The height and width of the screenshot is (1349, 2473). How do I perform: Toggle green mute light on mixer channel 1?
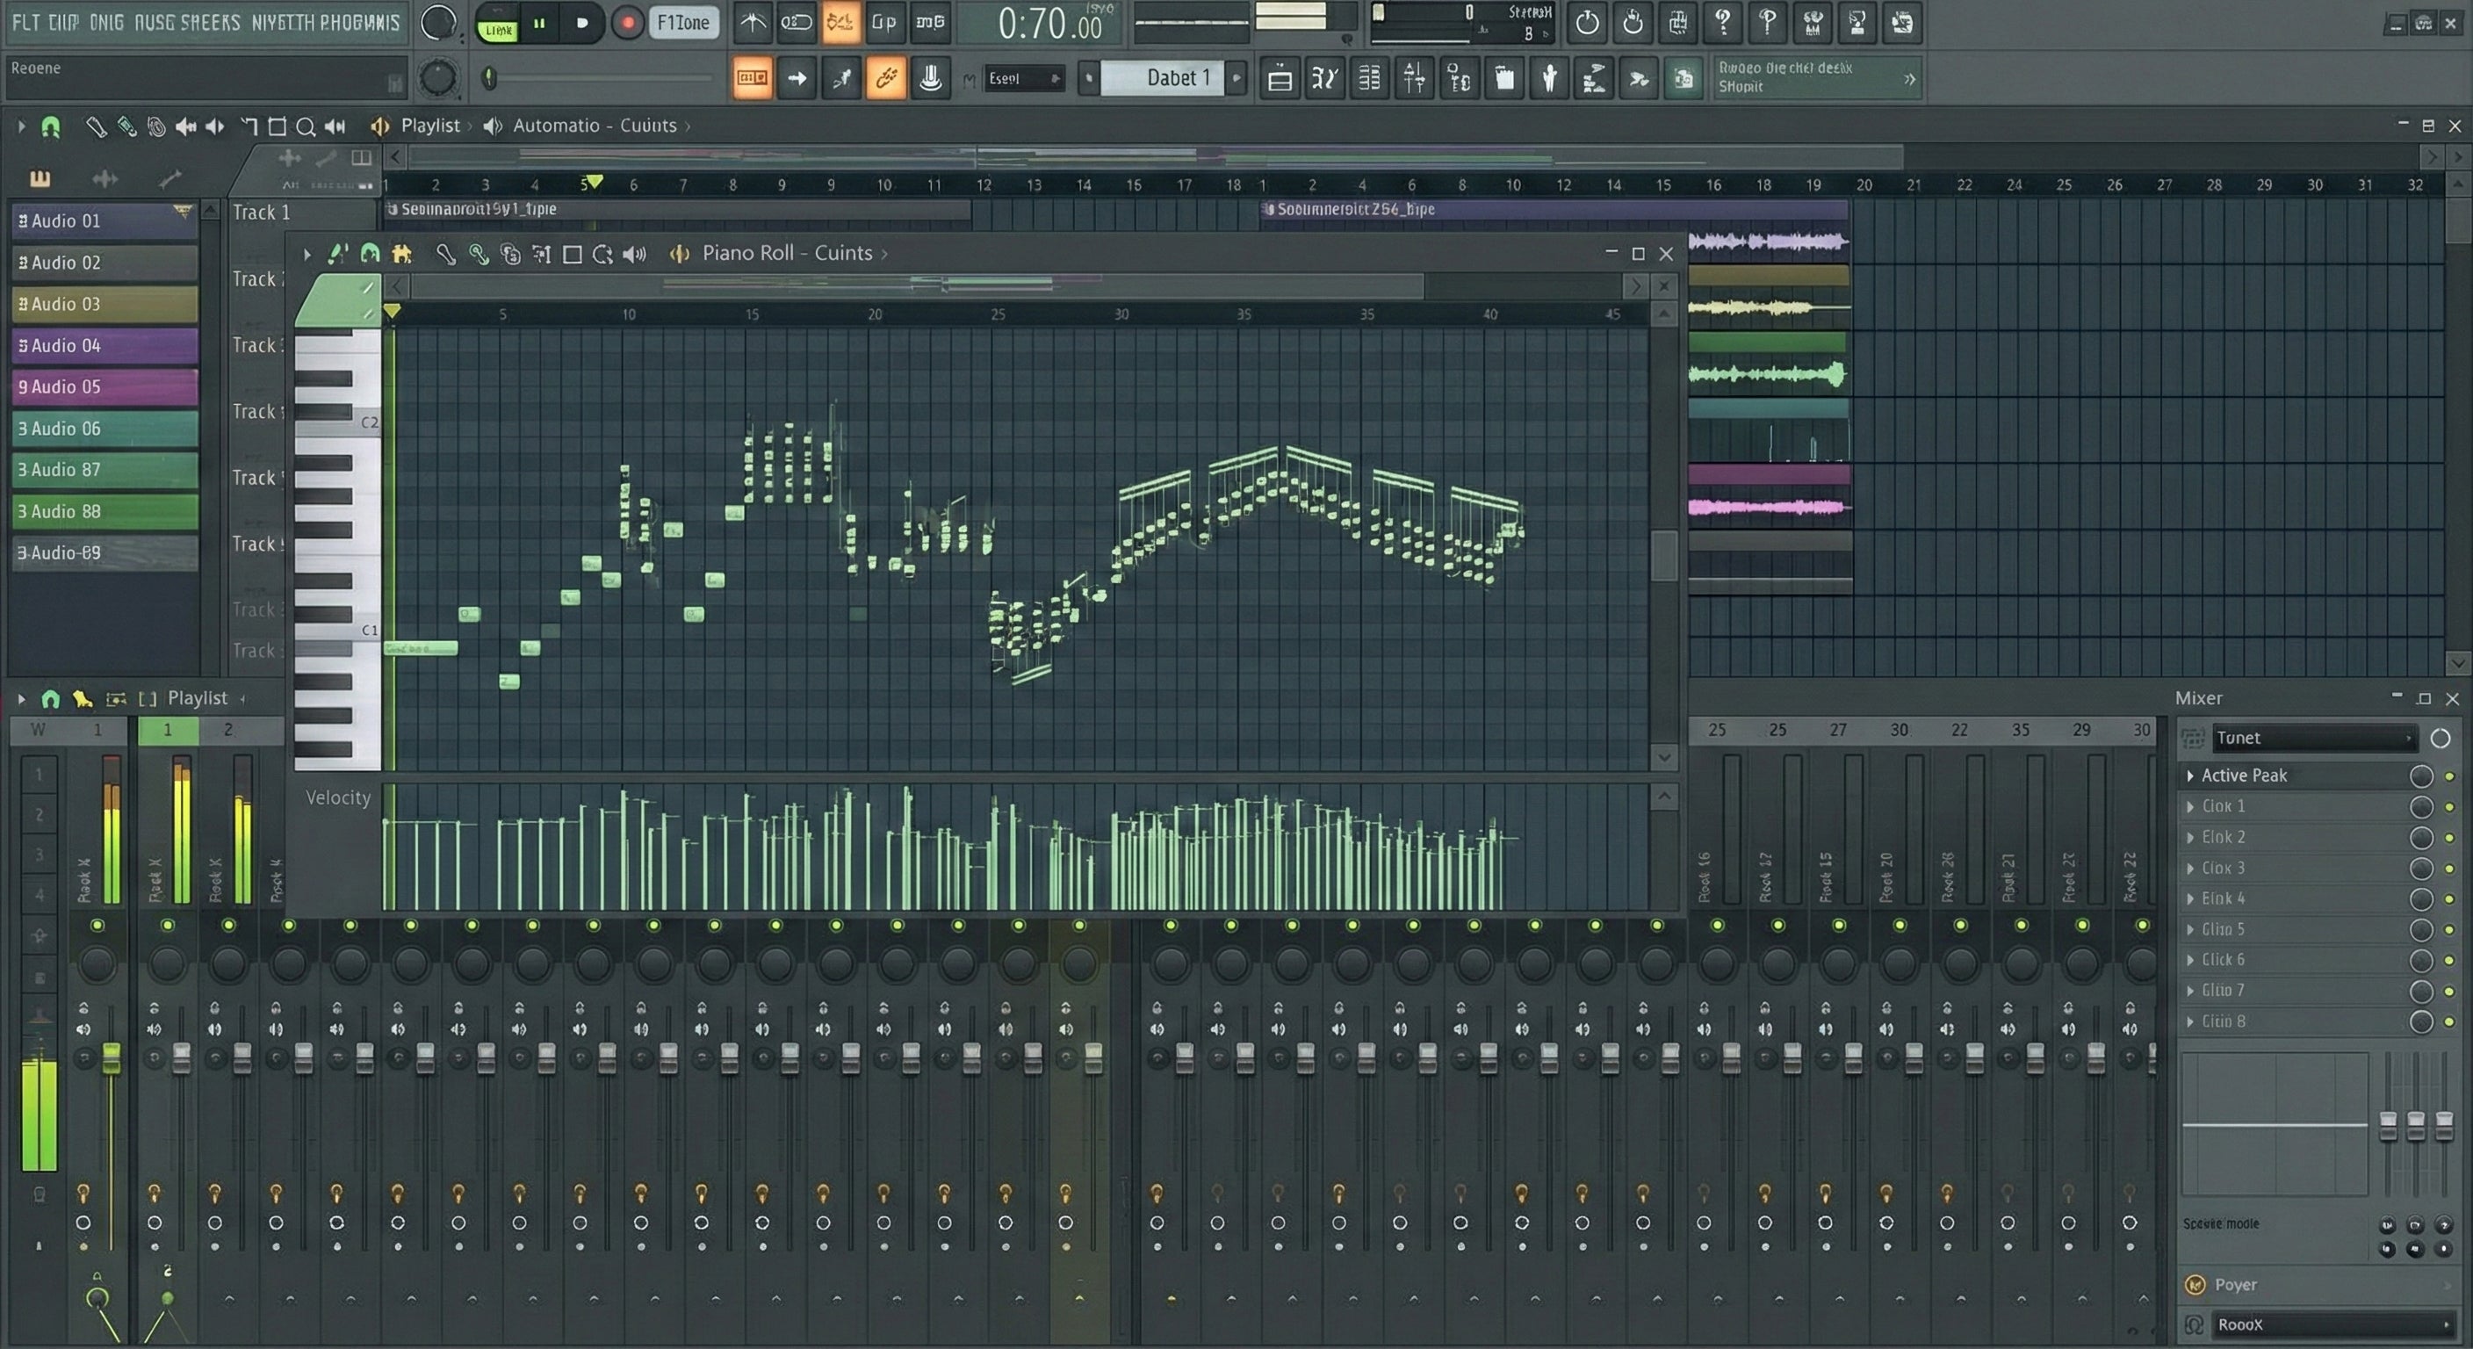pyautogui.click(x=167, y=925)
